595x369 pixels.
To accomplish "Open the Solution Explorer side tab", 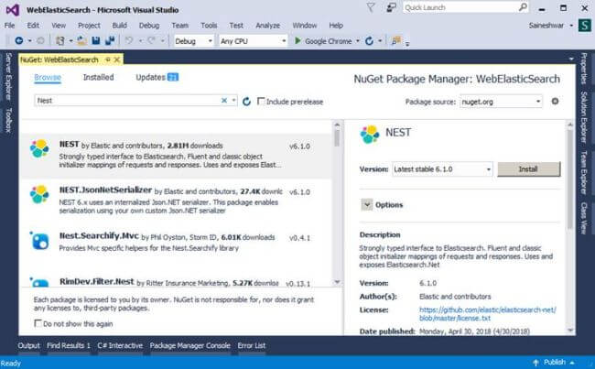I will 584,117.
